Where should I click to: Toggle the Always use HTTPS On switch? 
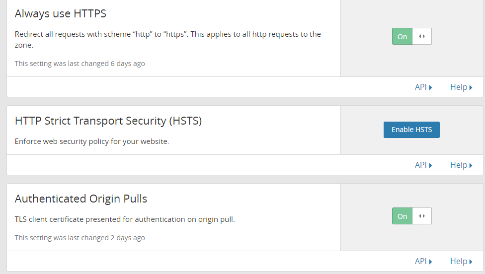click(x=411, y=36)
